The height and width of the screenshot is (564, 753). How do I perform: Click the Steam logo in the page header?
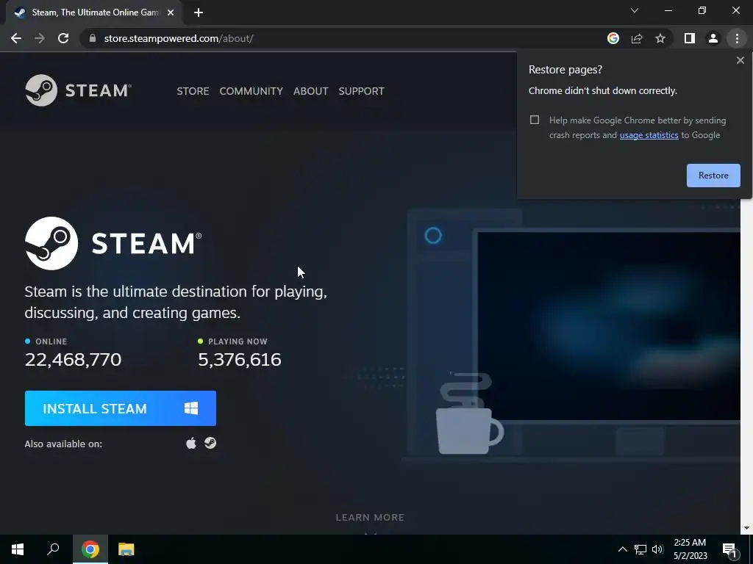pos(78,90)
